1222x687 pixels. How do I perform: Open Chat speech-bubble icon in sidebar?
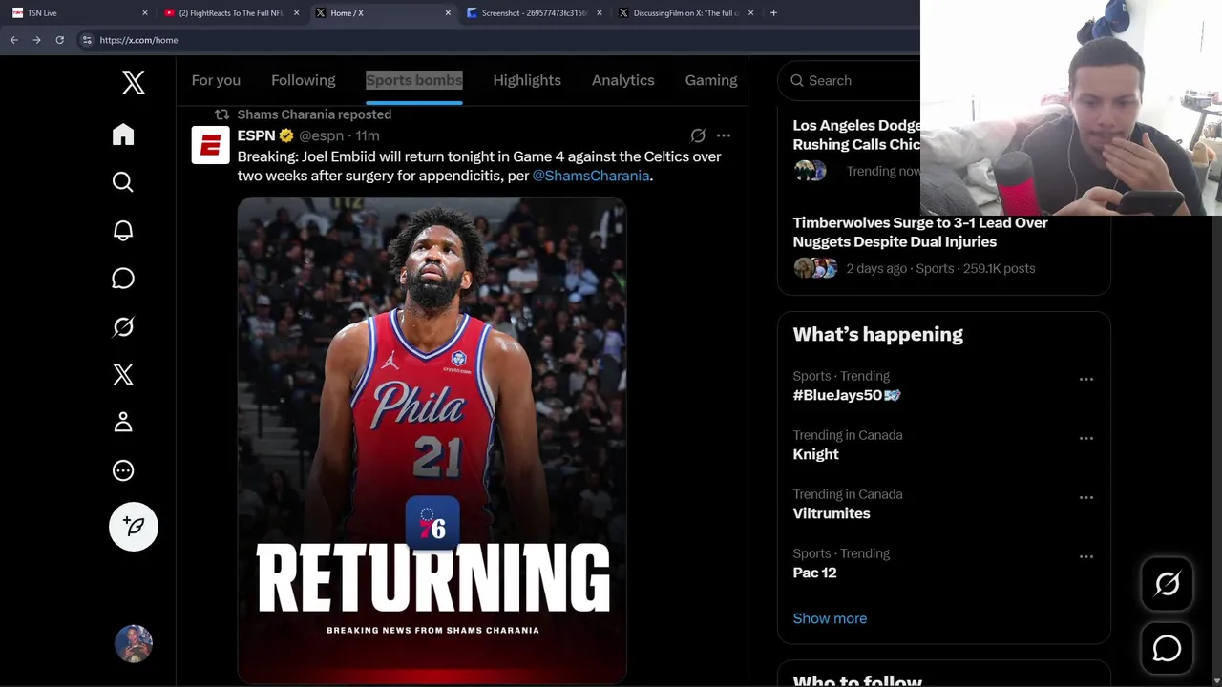pos(123,279)
